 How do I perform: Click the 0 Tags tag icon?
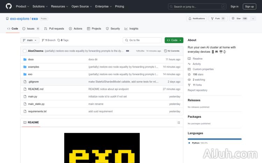[59, 40]
